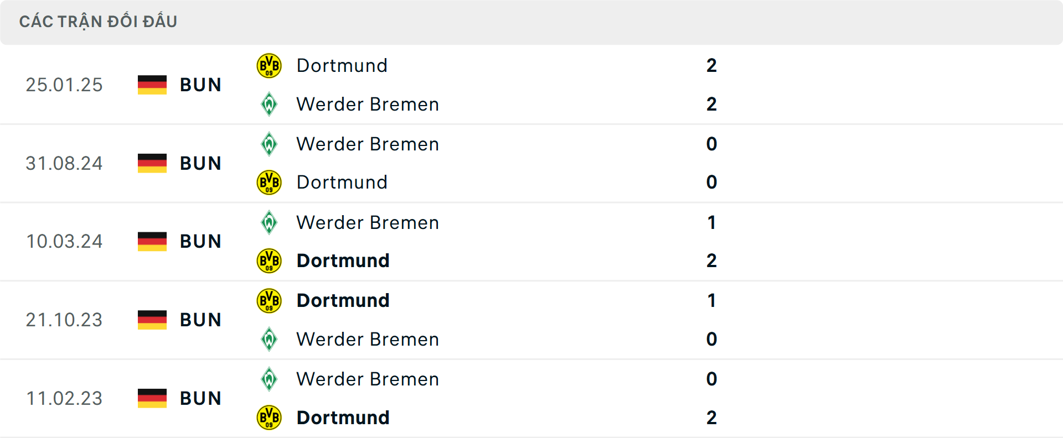Click the Dortmund BVB logo in the 25.01.25 match
Image resolution: width=1063 pixels, height=438 pixels.
click(x=269, y=65)
